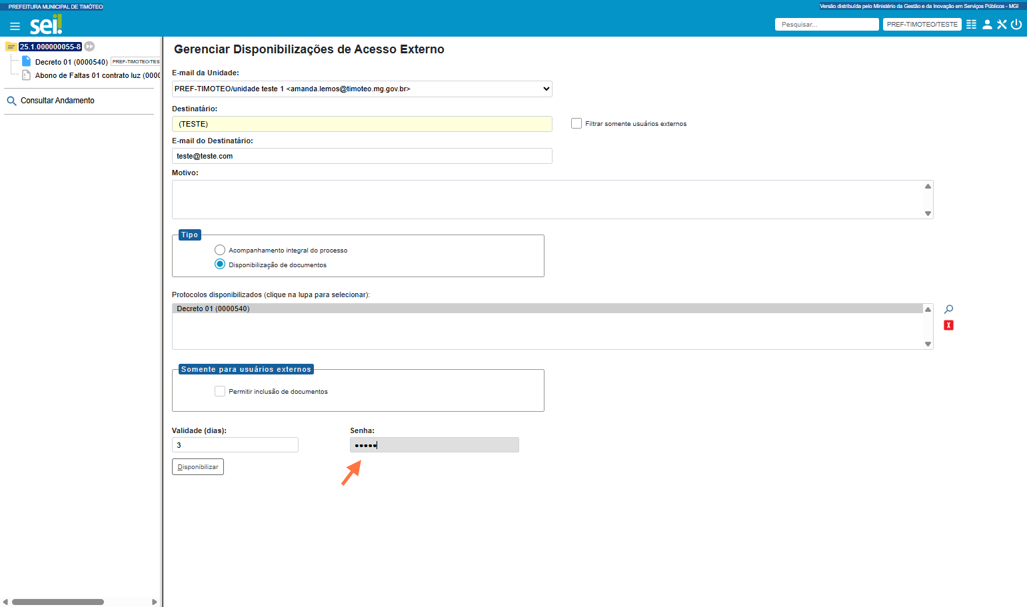
Task: Open system settings tools icon
Action: 1002,25
